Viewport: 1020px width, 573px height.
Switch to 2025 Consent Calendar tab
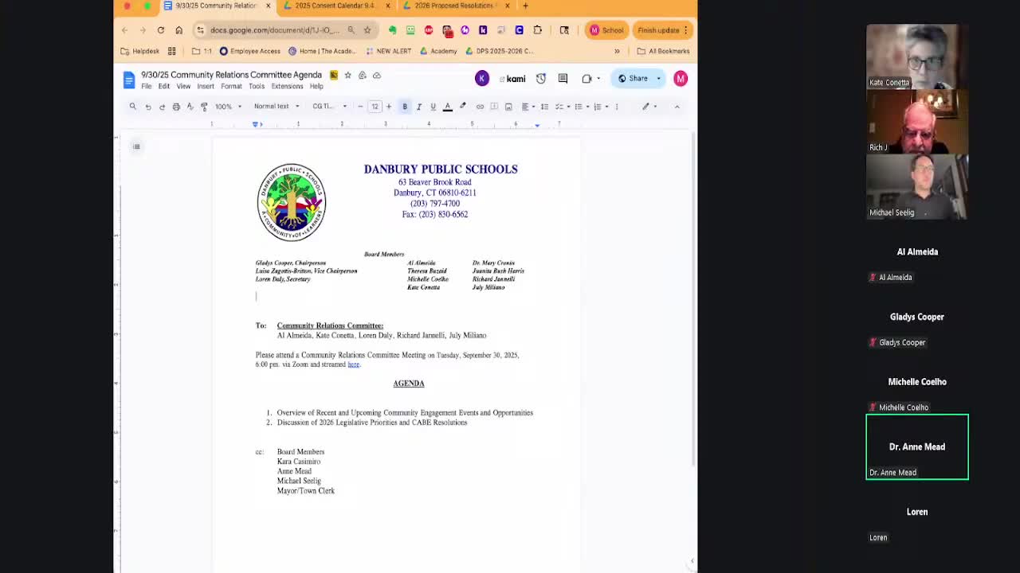(x=334, y=6)
